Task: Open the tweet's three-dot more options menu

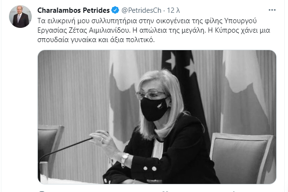Action: (272, 10)
